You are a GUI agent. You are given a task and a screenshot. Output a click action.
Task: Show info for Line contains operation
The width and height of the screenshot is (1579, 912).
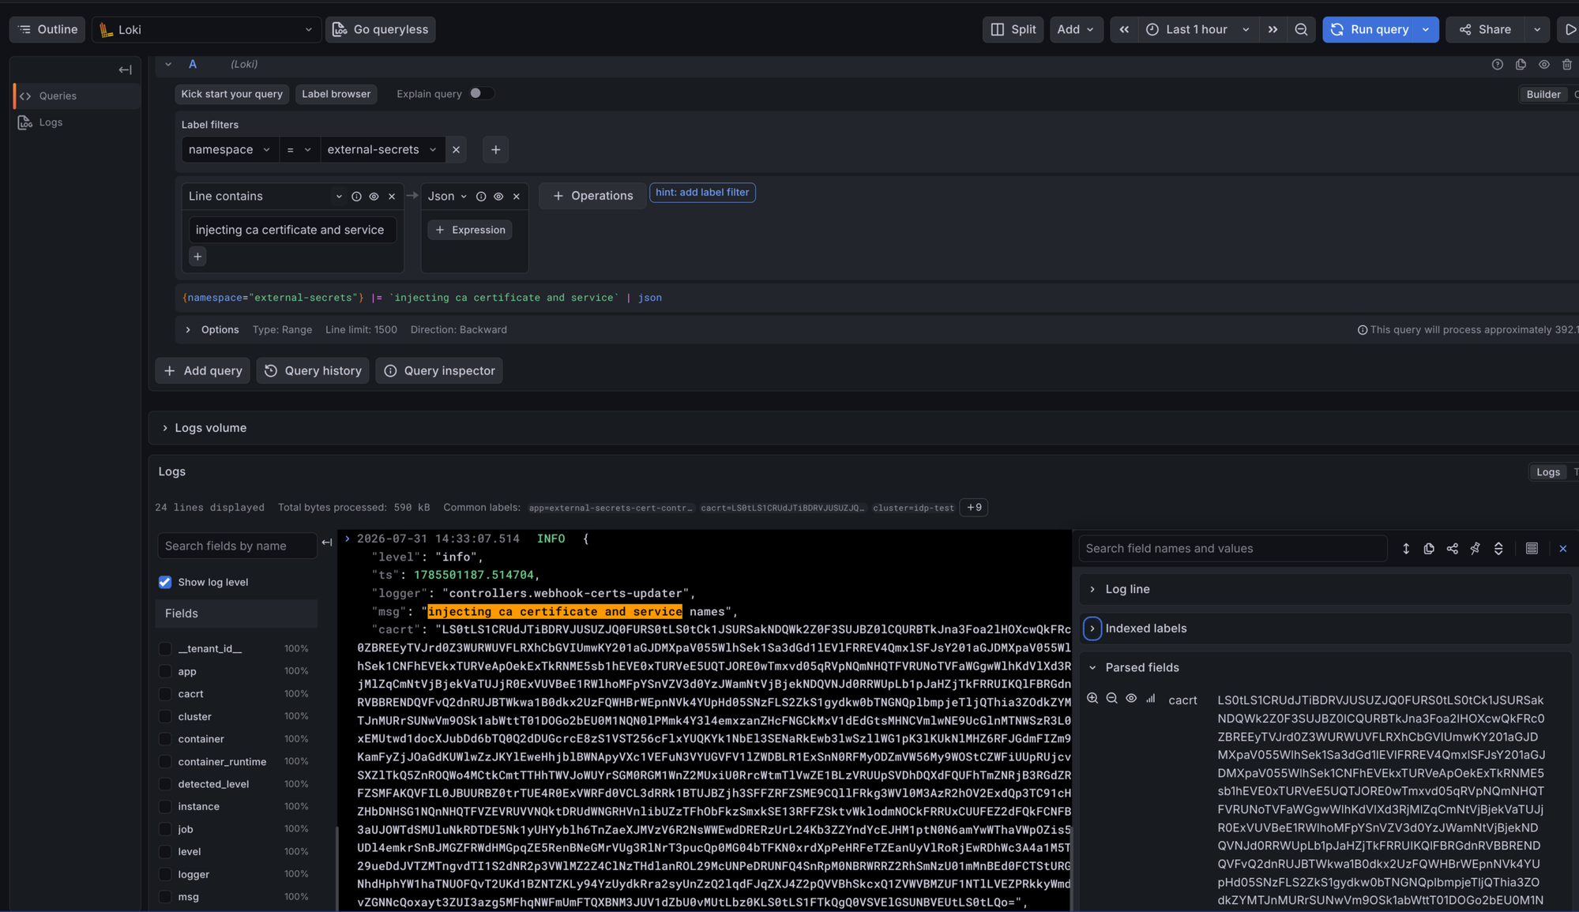click(x=356, y=197)
